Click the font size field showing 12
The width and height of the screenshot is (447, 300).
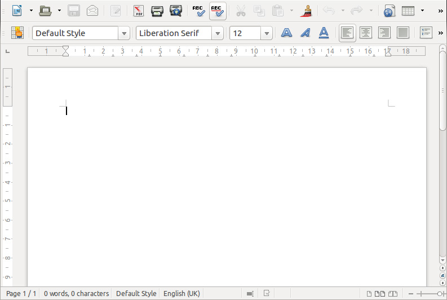pyautogui.click(x=245, y=33)
